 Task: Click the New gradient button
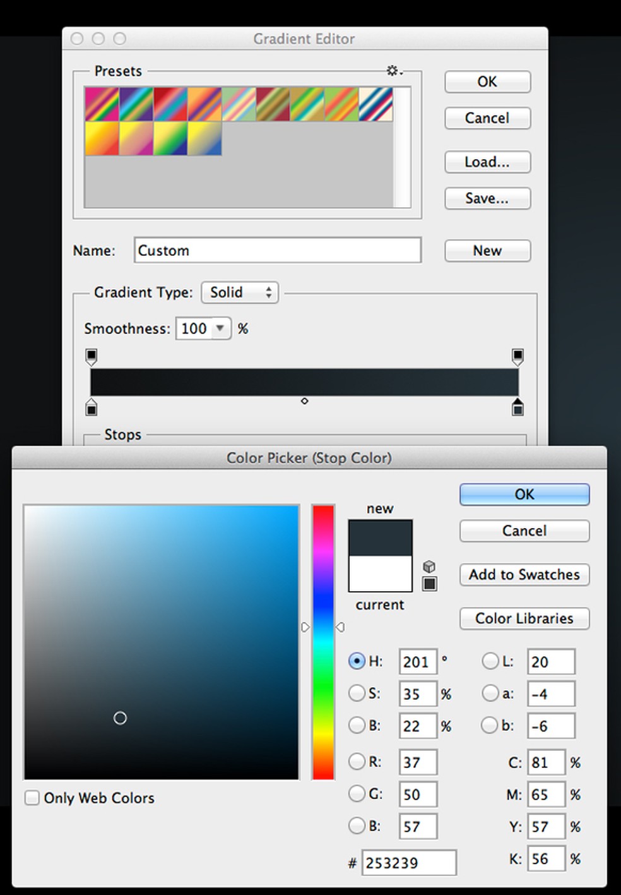487,251
